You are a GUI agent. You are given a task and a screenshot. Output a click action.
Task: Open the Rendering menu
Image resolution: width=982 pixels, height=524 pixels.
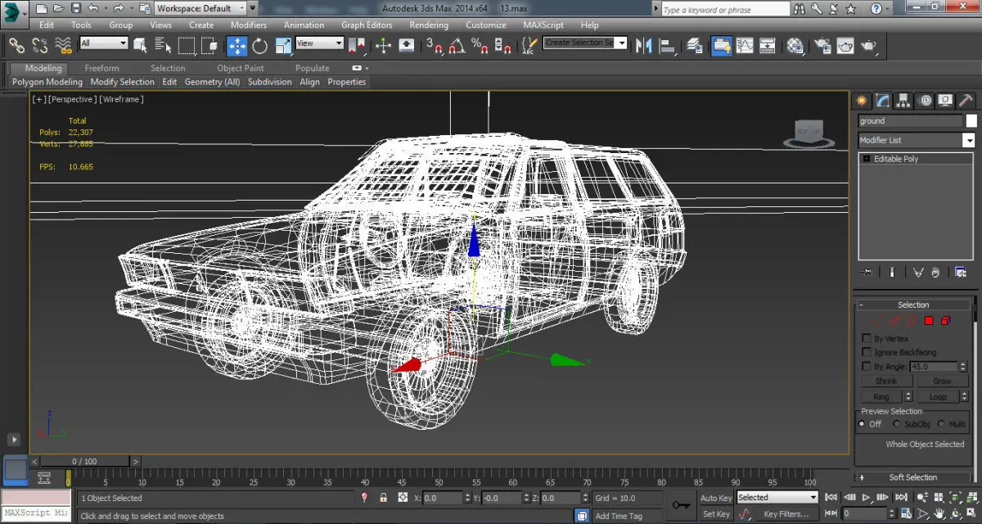(429, 25)
